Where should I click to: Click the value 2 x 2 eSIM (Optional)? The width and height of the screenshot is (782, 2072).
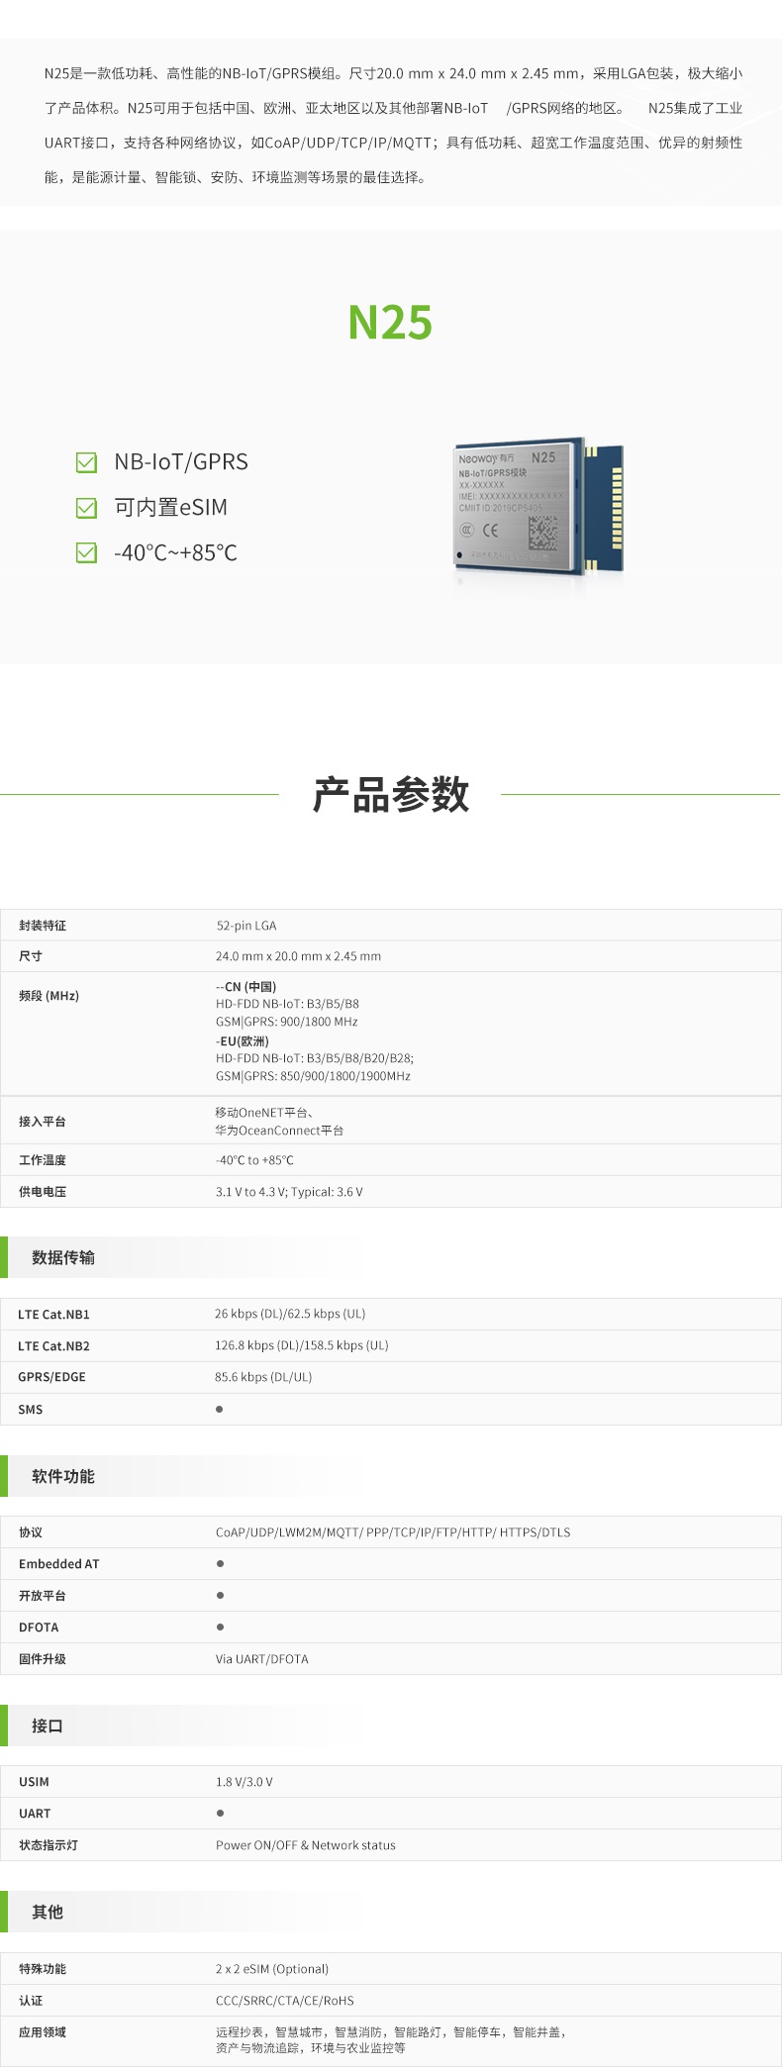pyautogui.click(x=272, y=1969)
